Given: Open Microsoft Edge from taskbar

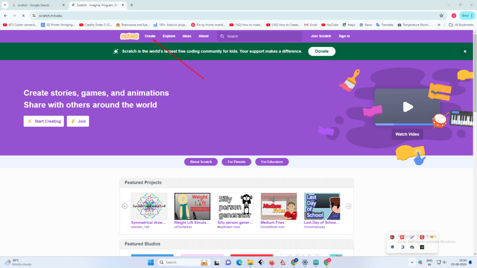Looking at the screenshot, I should pos(239,262).
